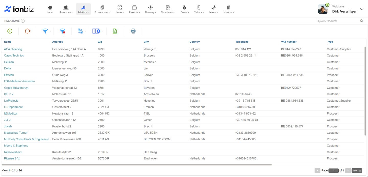Viewport: 368px width, 177px height.
Task: Sort by the Country column header
Action: 194,42
